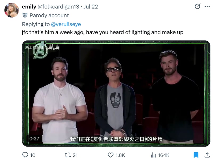This screenshot has width=213, height=161.
Task: Toggle the blue bookmark icon
Action: coord(196,155)
